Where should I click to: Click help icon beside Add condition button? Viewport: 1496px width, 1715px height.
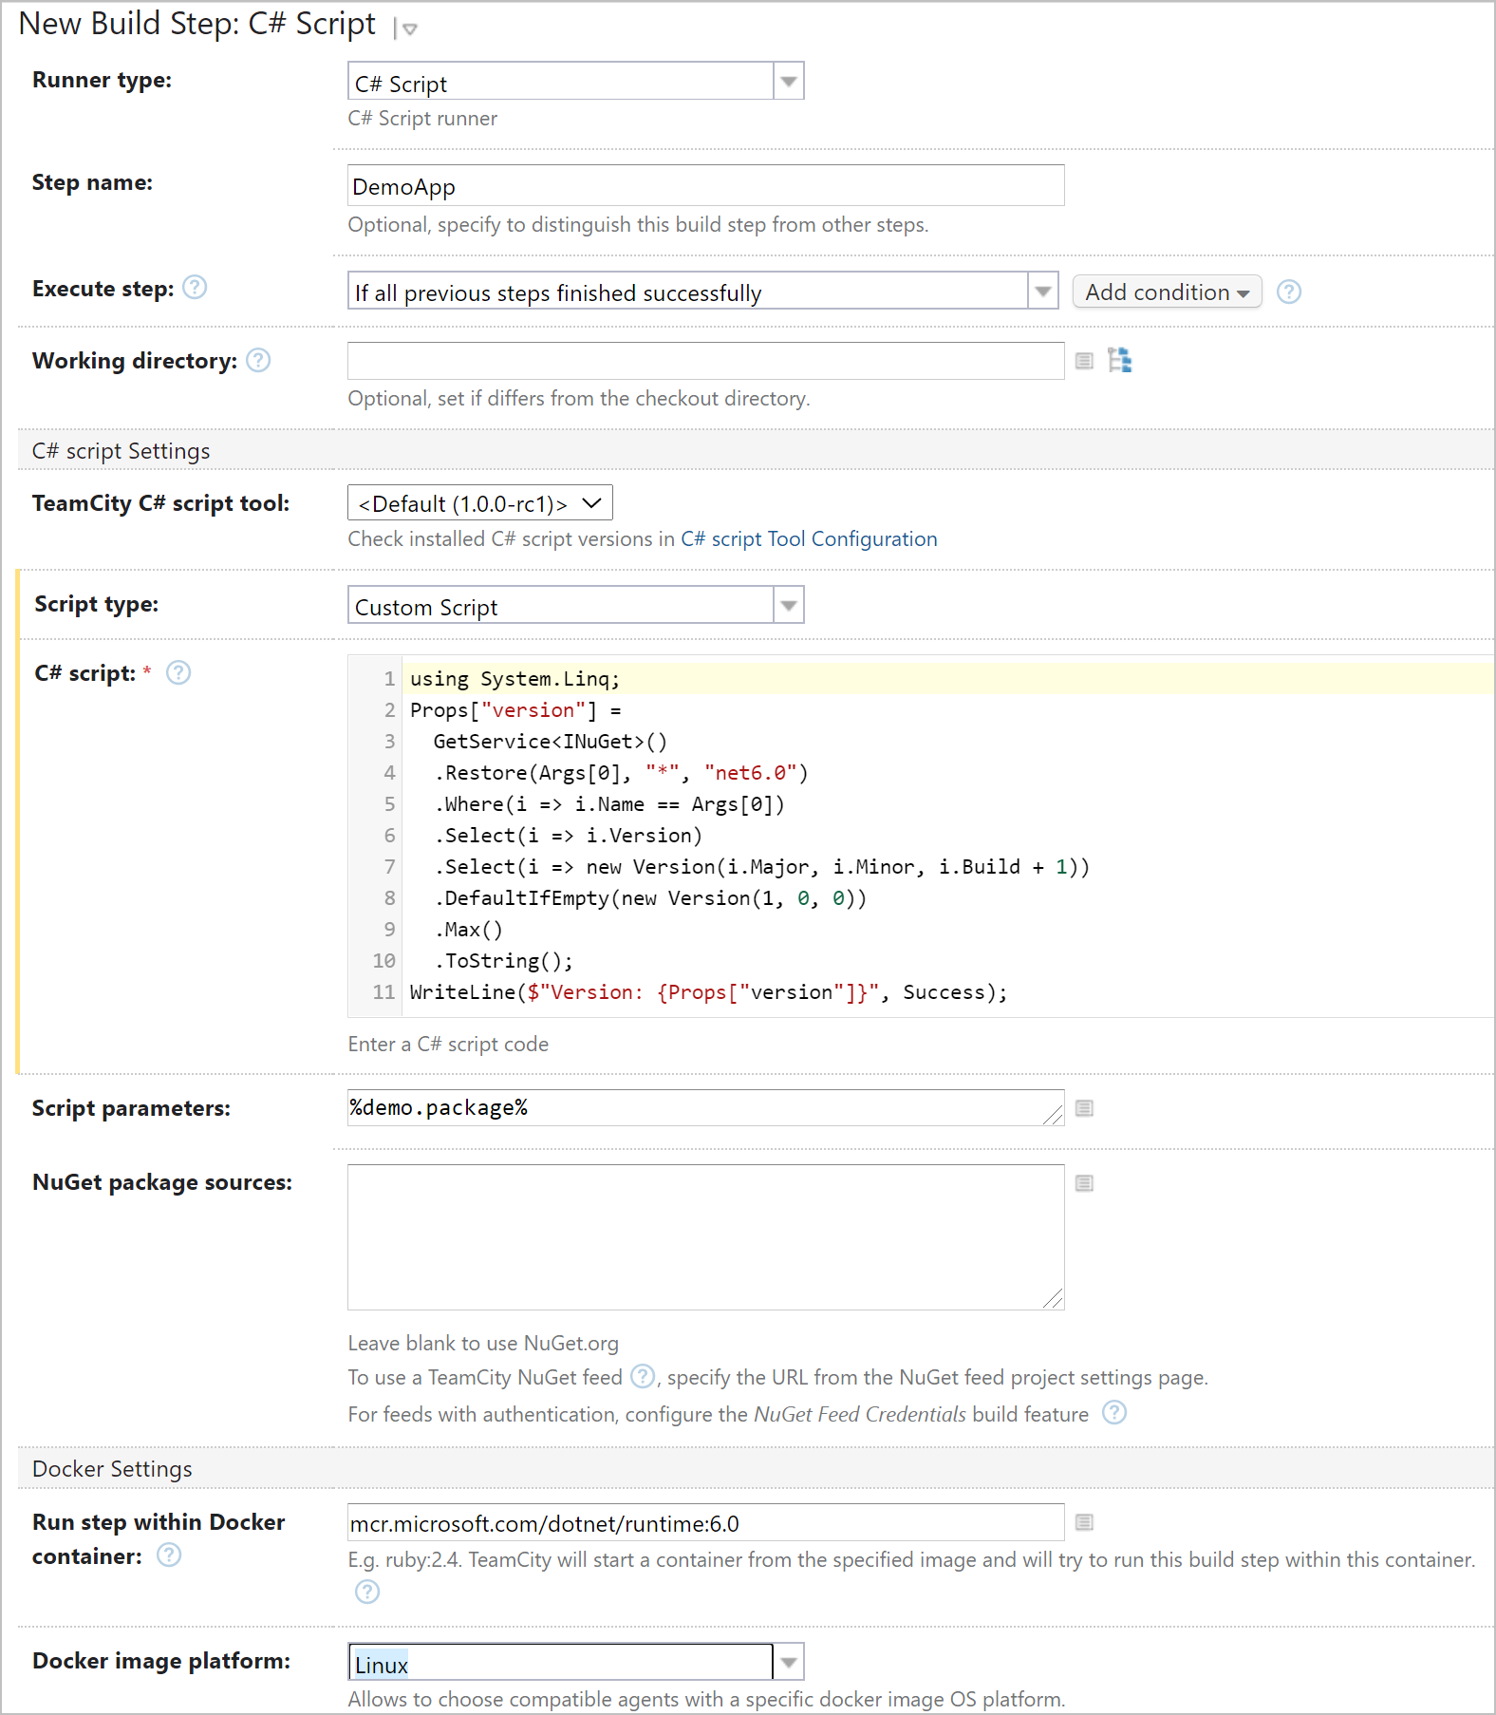click(x=1288, y=292)
